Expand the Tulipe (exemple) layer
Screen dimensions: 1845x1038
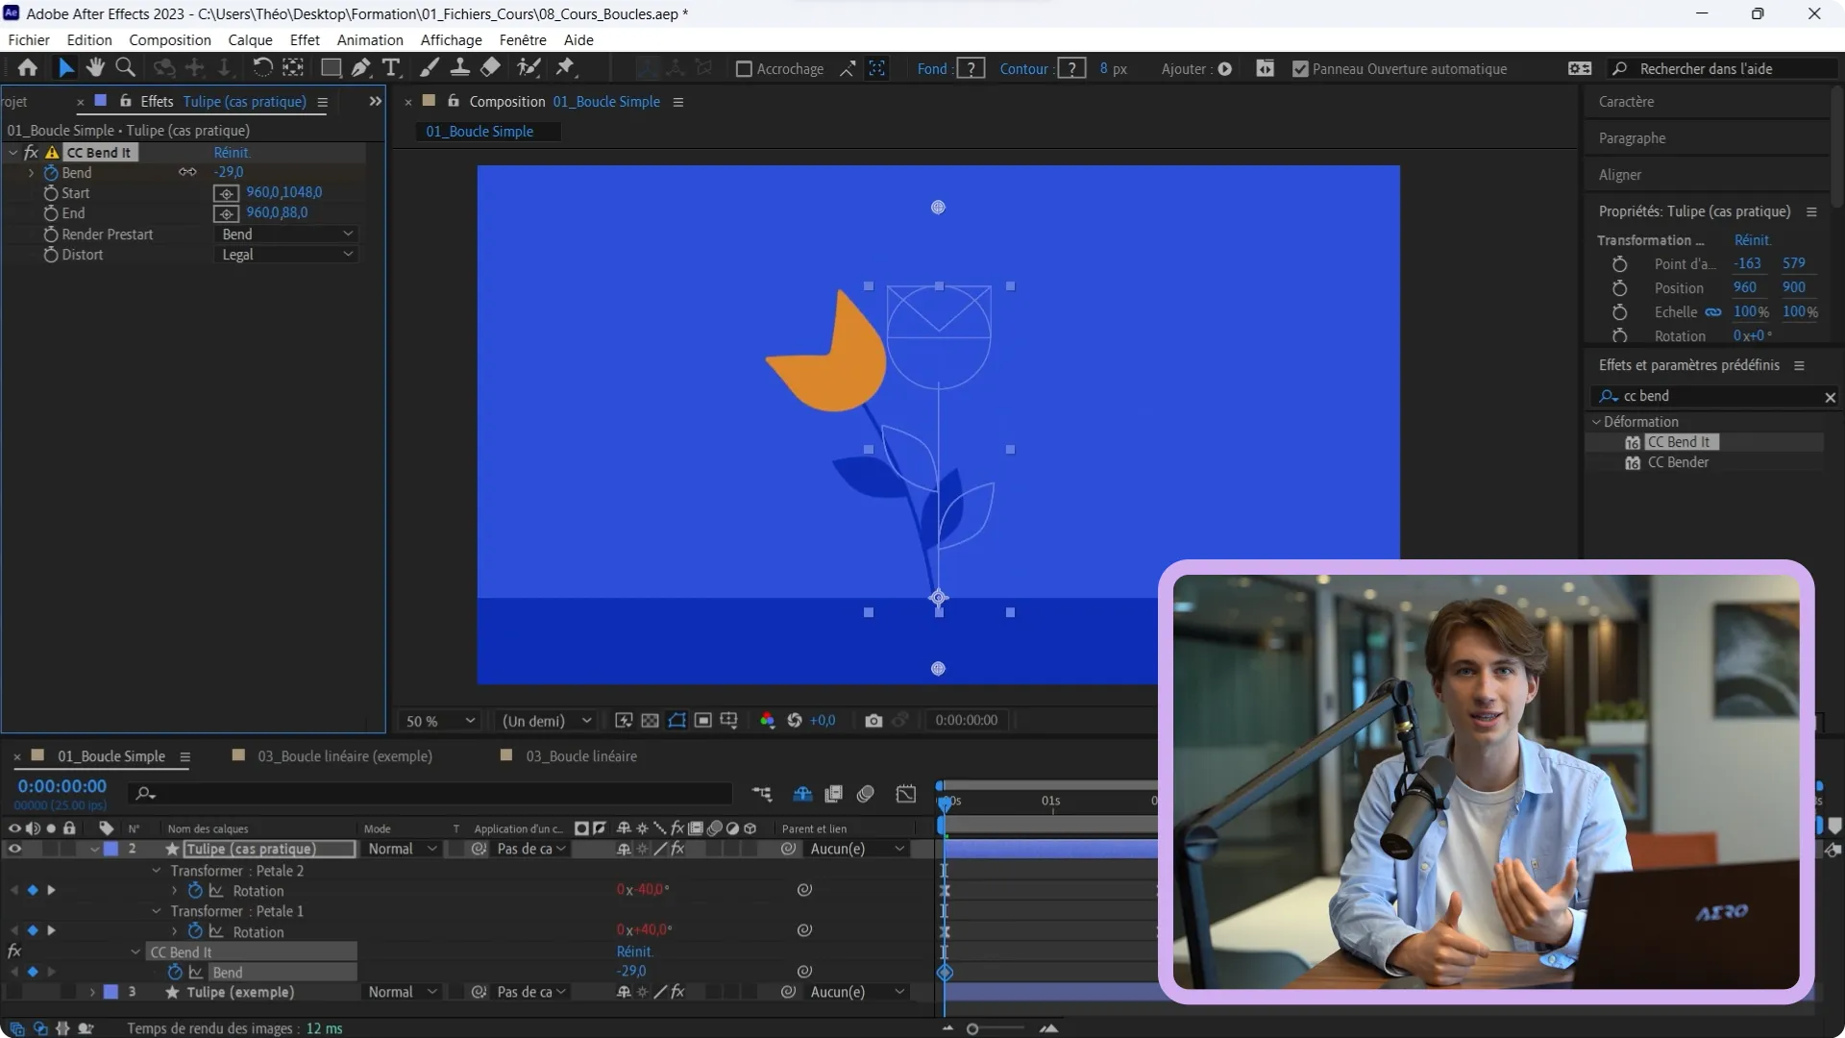(93, 992)
